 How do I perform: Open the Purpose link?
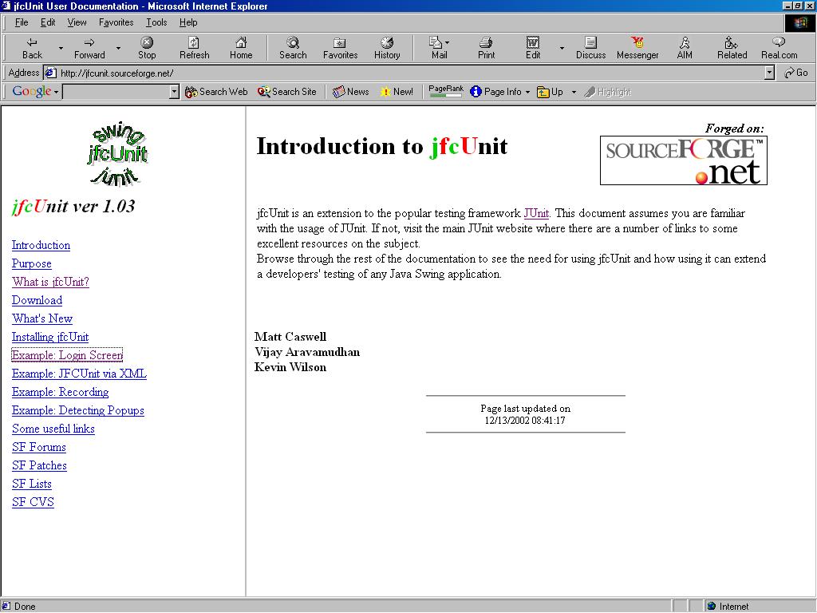(x=32, y=263)
